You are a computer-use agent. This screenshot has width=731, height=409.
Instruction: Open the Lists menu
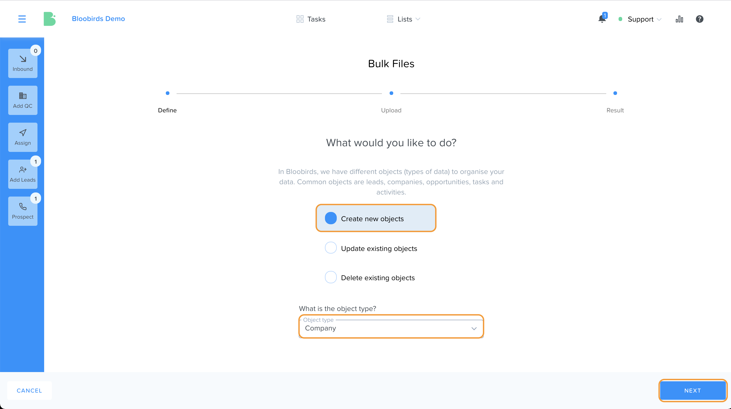pyautogui.click(x=403, y=19)
